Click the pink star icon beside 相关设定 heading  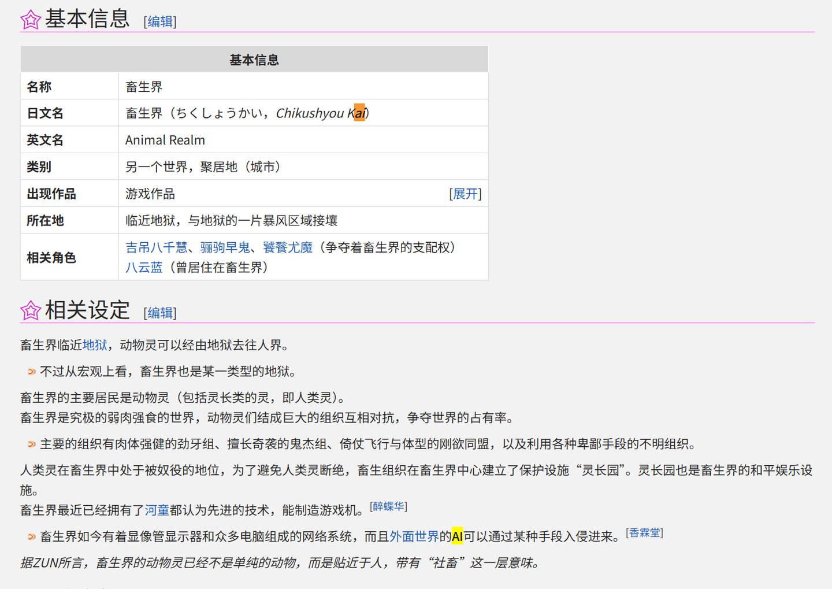point(30,310)
